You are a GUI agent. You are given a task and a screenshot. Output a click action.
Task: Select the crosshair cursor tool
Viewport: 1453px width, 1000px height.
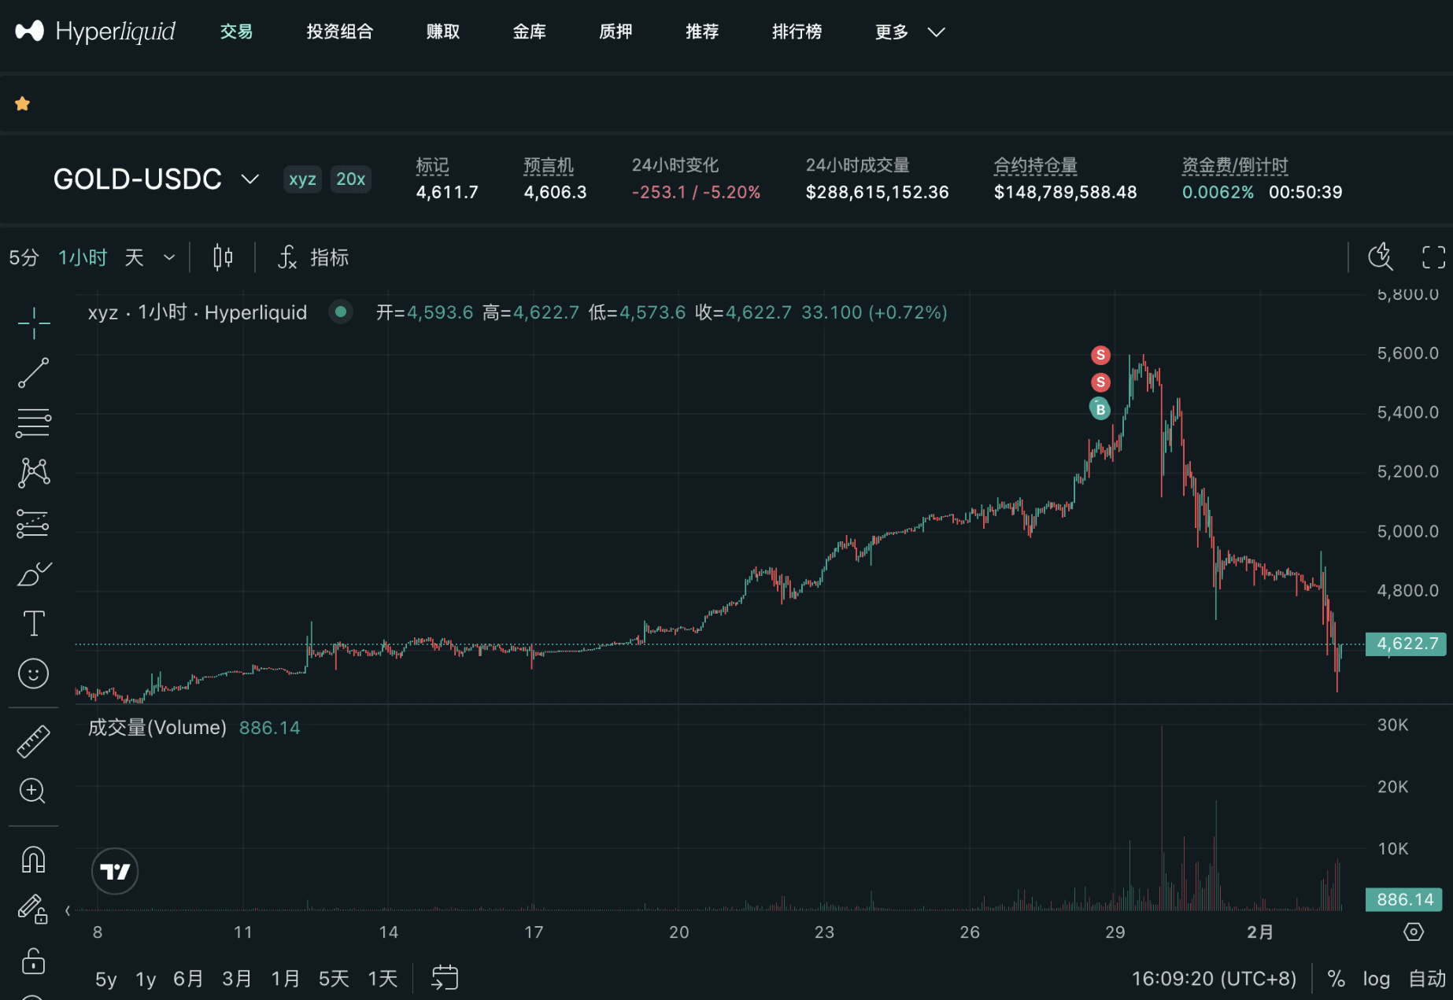point(33,323)
